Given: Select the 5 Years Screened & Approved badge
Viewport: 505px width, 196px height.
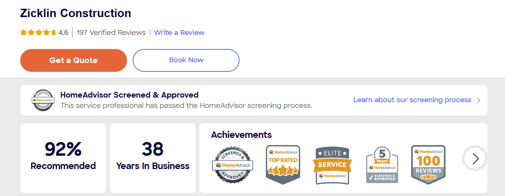Looking at the screenshot, I should tap(382, 165).
